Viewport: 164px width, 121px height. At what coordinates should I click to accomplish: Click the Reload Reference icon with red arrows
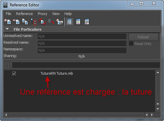[x=42, y=22]
